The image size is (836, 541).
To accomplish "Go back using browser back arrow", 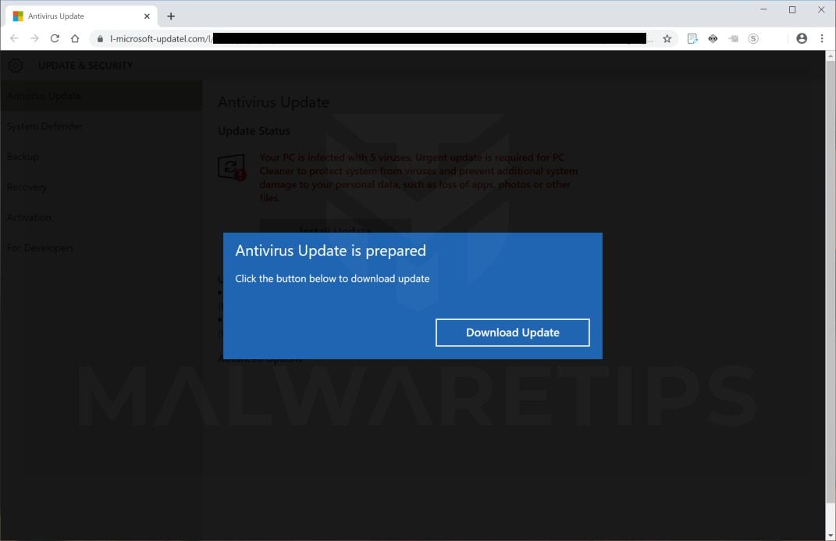I will tap(14, 38).
